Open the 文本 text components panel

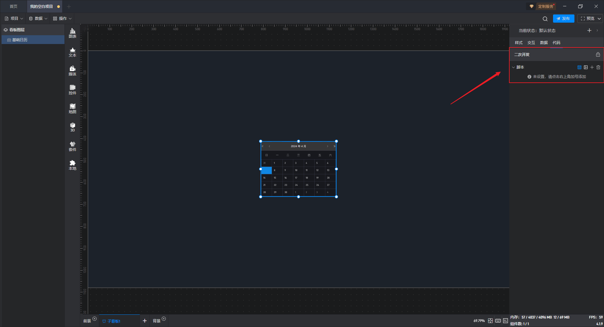click(72, 52)
